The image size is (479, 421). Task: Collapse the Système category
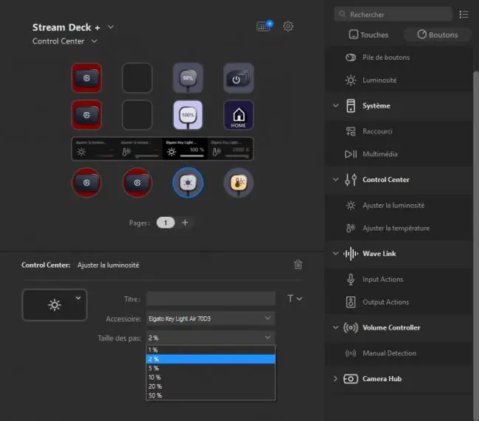(336, 105)
